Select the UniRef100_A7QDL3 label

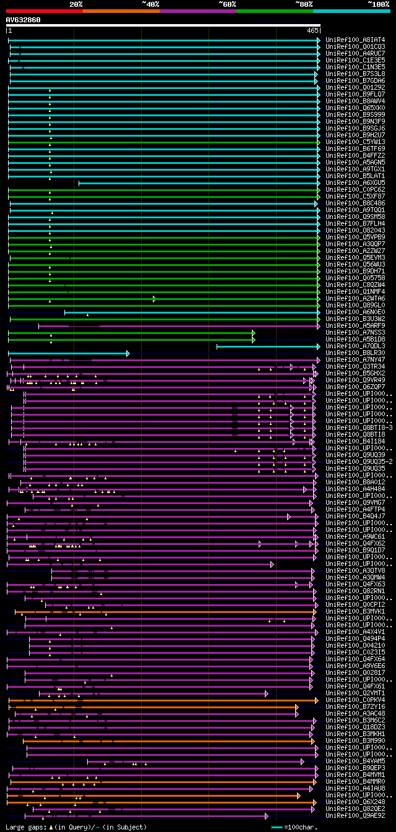click(x=355, y=346)
